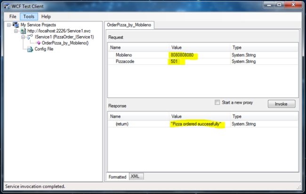This screenshot has height=194, width=306.
Task: Select OrderPizza_by_Mobileno() in the tree
Action: point(65,43)
